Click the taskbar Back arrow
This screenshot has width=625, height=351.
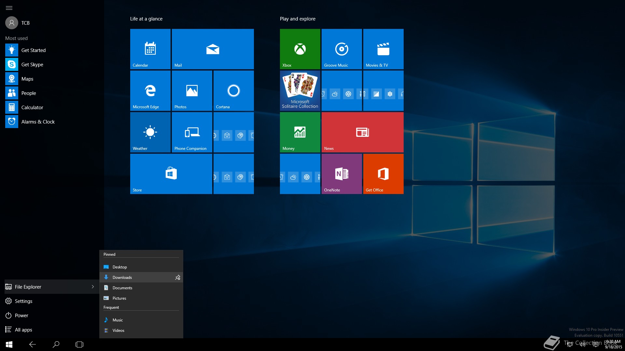pyautogui.click(x=33, y=344)
